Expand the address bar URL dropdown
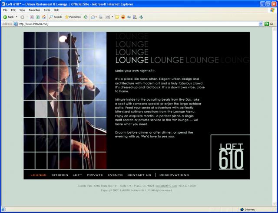 click(260, 24)
